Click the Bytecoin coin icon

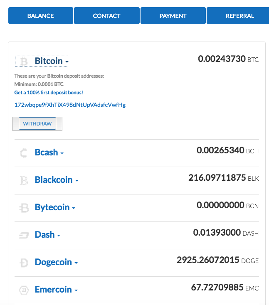24,208
